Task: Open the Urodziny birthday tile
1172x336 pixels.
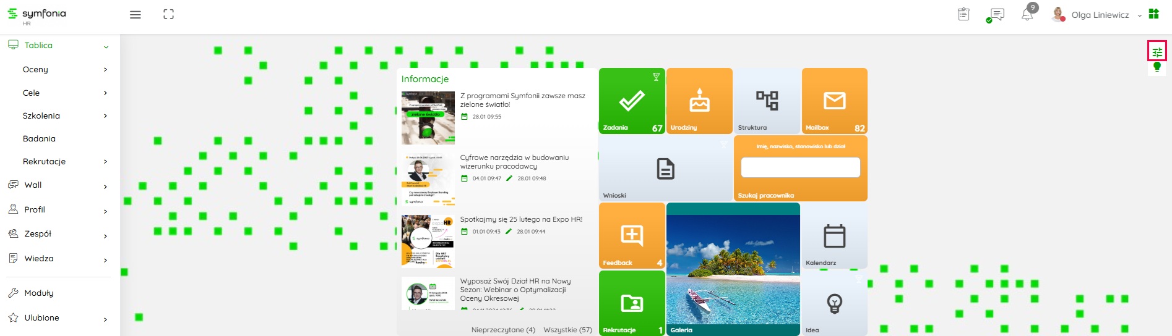Action: click(699, 101)
